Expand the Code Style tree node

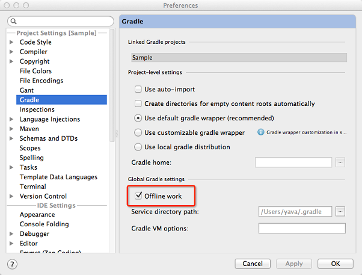pos(11,42)
